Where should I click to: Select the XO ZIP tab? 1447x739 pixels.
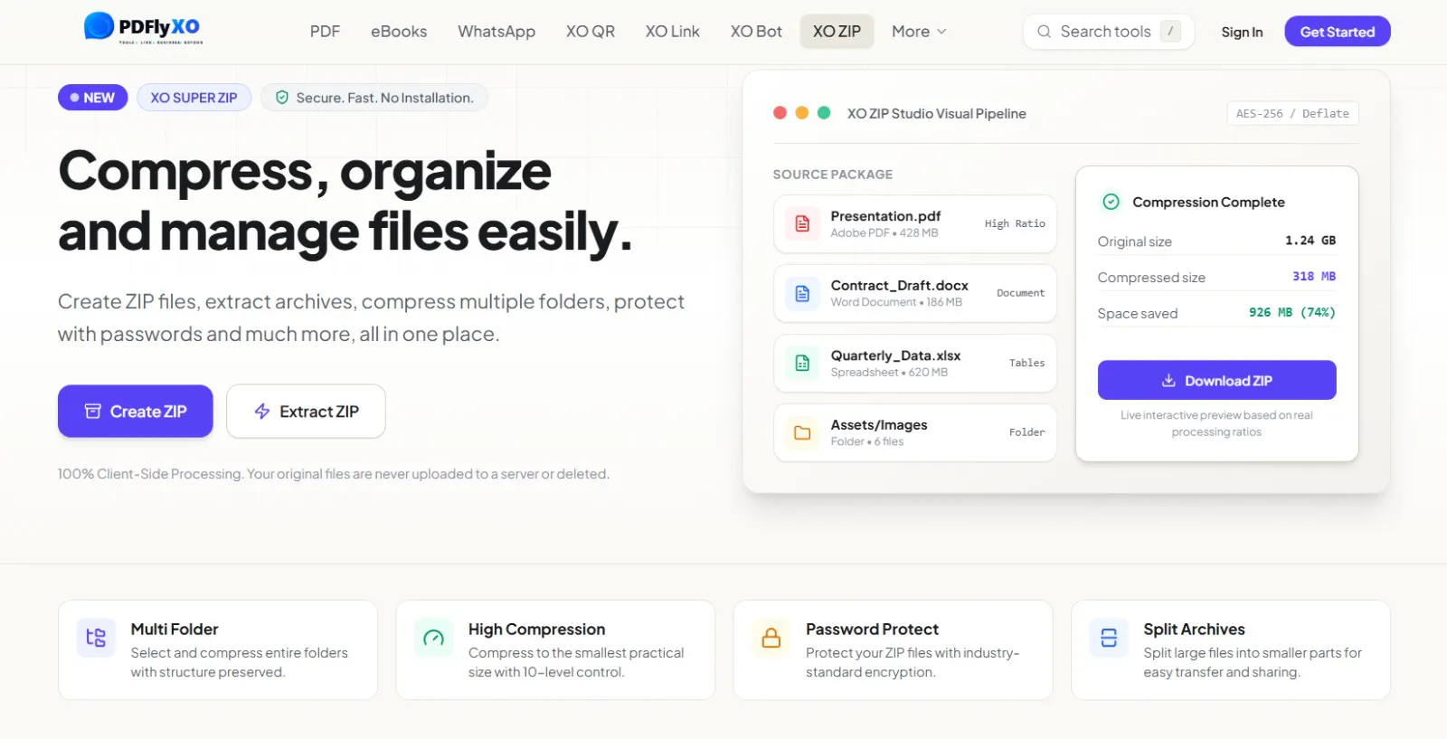[837, 32]
